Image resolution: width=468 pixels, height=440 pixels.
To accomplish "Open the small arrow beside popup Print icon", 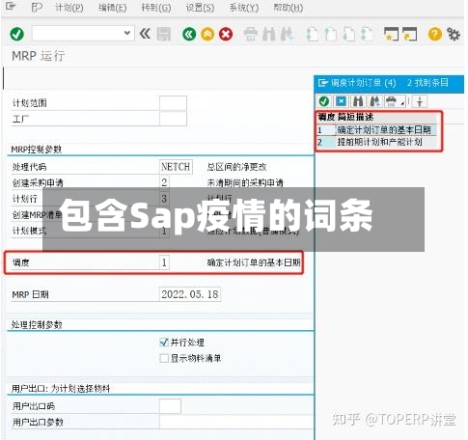I will coord(402,103).
